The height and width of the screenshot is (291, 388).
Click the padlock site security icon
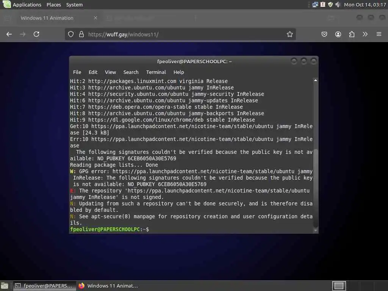[81, 34]
